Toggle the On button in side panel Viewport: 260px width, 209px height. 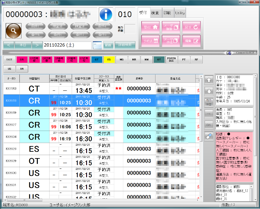[208, 125]
